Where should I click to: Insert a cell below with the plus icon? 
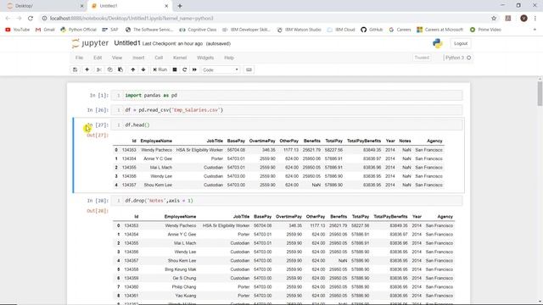[87, 69]
